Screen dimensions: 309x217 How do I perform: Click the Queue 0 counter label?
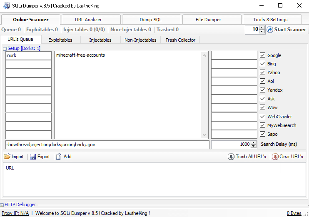11,30
